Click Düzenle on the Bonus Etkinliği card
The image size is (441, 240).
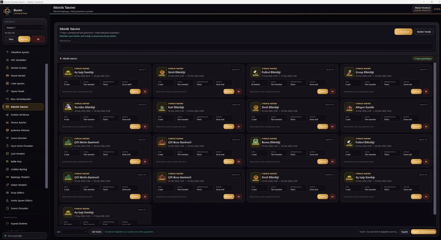[322, 161]
